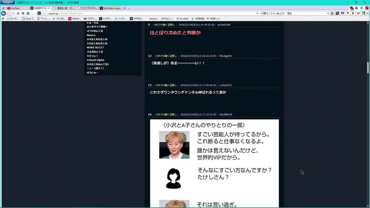The image size is (370, 208).
Task: Open the ゲーム Twitch bookmark
Action: pyautogui.click(x=44, y=18)
